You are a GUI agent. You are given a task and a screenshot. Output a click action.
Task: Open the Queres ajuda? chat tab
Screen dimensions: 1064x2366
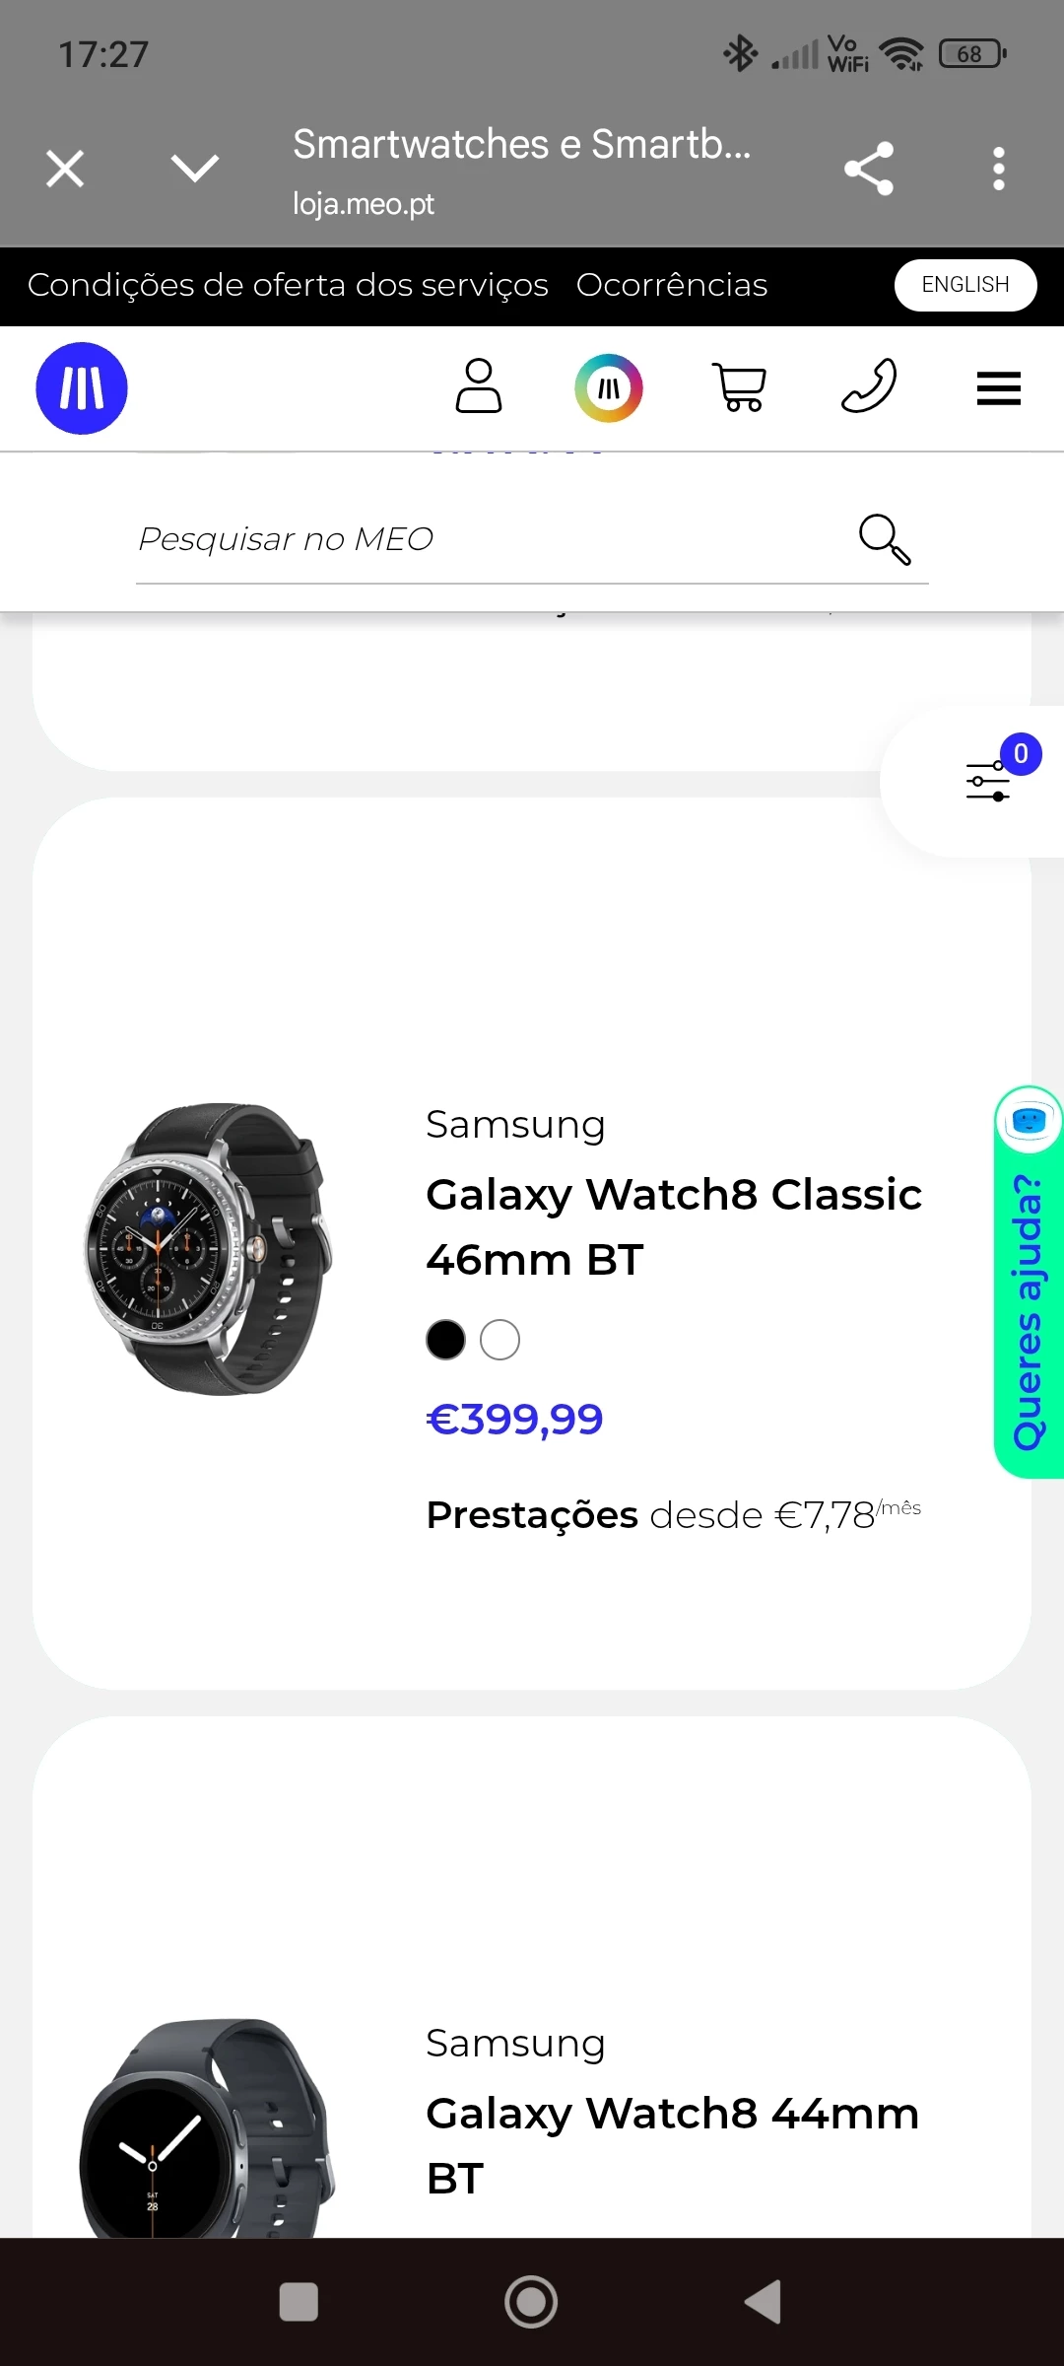click(x=1029, y=1282)
